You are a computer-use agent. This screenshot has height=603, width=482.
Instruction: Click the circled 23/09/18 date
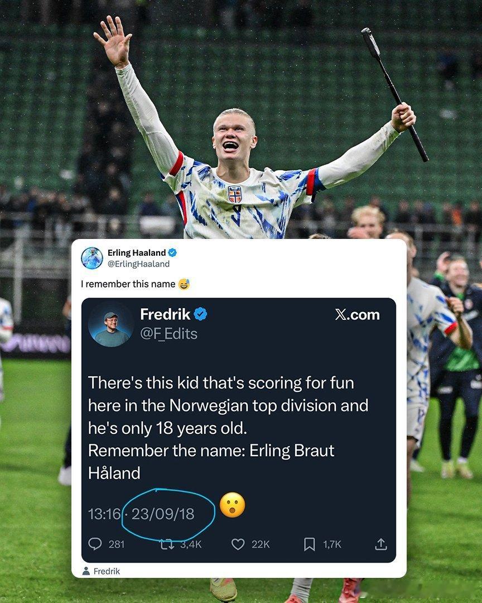(163, 514)
